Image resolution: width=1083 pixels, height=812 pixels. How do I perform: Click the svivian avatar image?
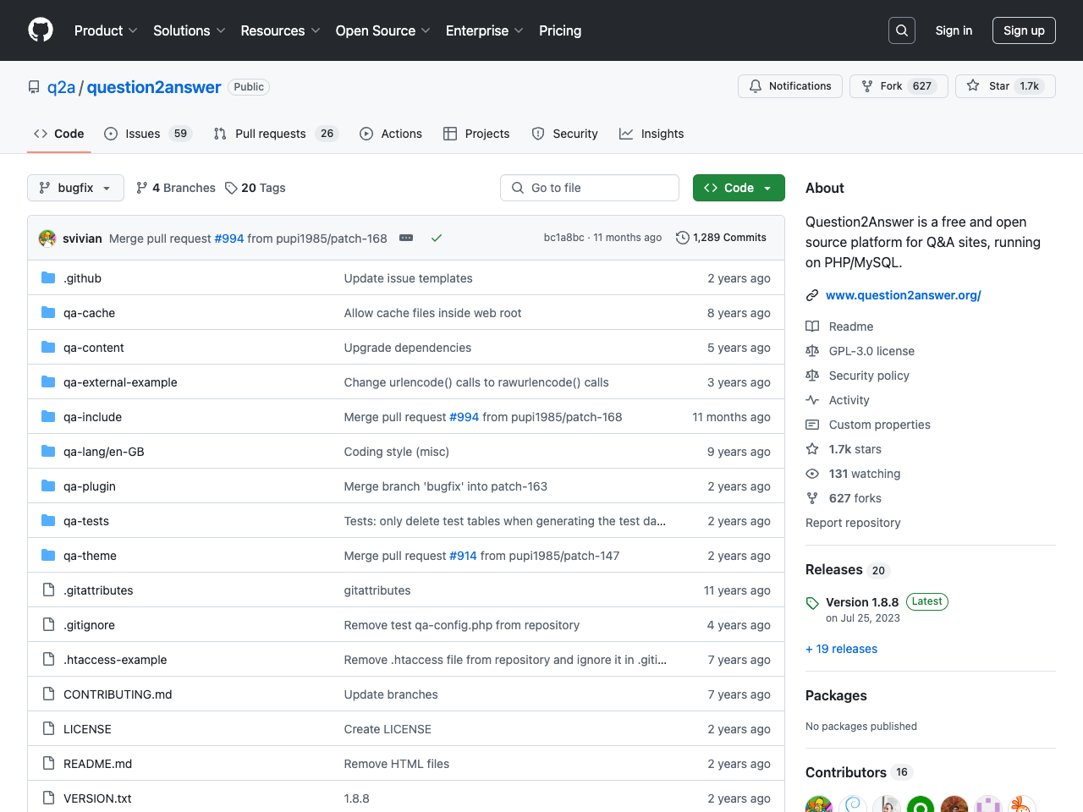47,239
